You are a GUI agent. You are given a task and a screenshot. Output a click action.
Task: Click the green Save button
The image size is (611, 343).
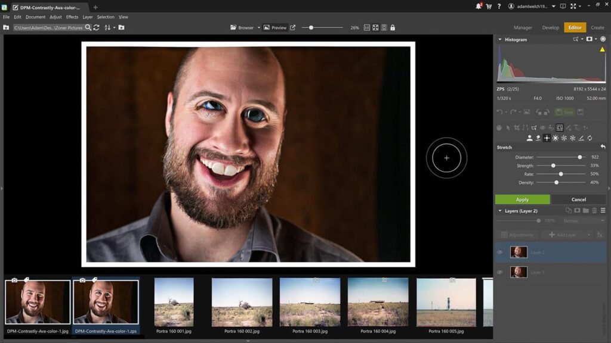coord(564,112)
